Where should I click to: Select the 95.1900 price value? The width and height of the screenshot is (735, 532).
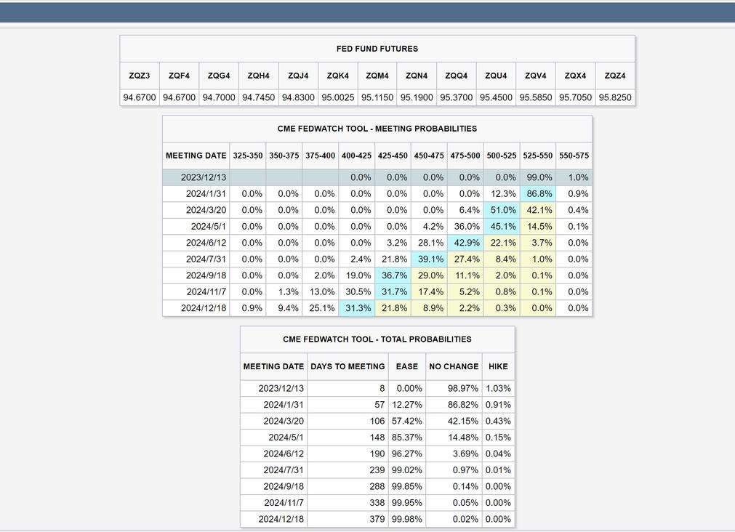point(417,97)
